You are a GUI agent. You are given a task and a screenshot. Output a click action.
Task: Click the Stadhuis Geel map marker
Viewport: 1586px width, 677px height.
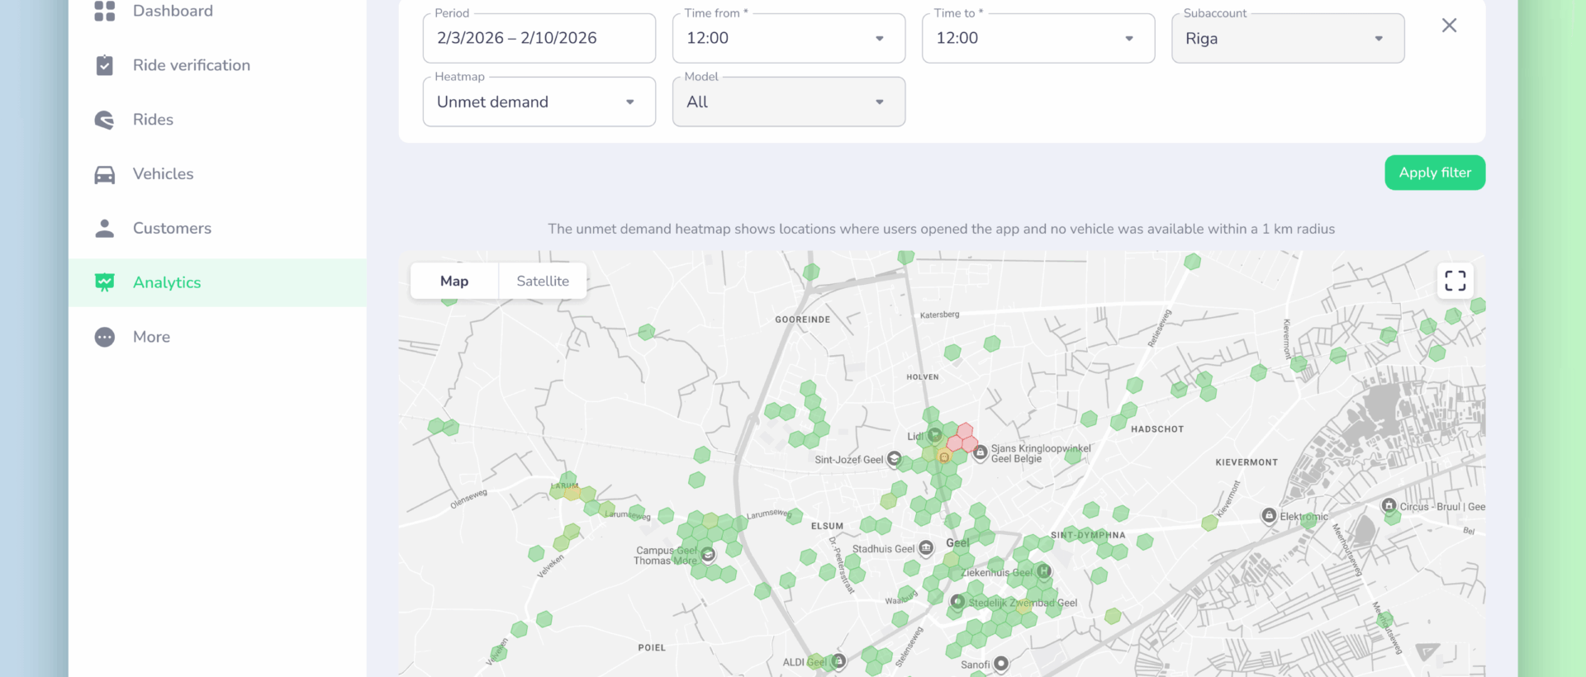pos(926,548)
